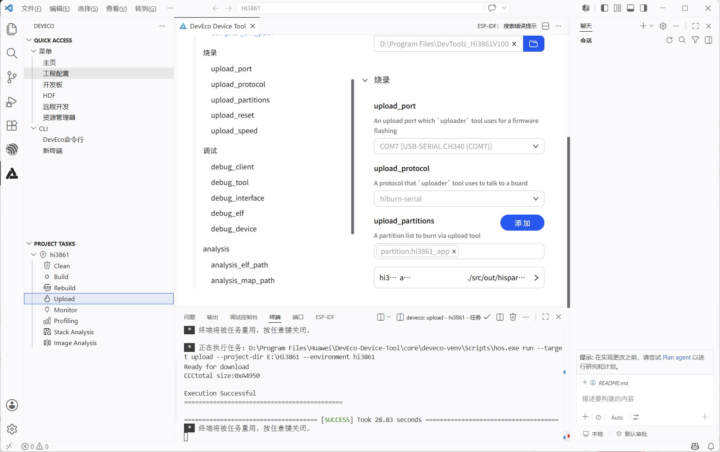Toggle the bottom panel visibility

coord(630,8)
